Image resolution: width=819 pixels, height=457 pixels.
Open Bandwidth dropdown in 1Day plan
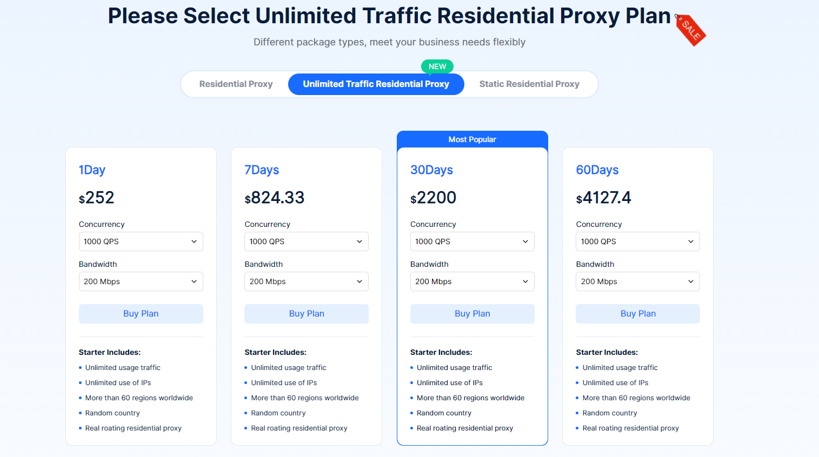click(141, 281)
